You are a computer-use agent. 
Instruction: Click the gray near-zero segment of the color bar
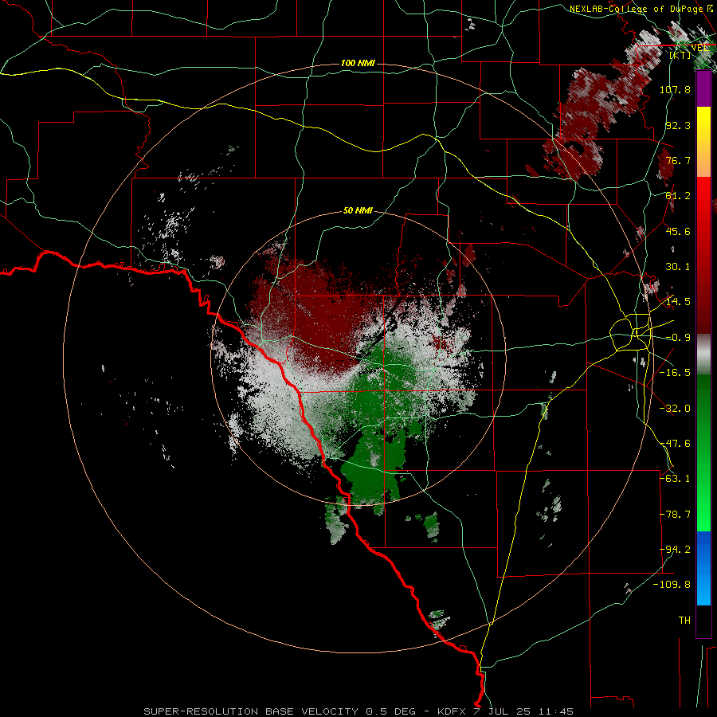point(703,355)
